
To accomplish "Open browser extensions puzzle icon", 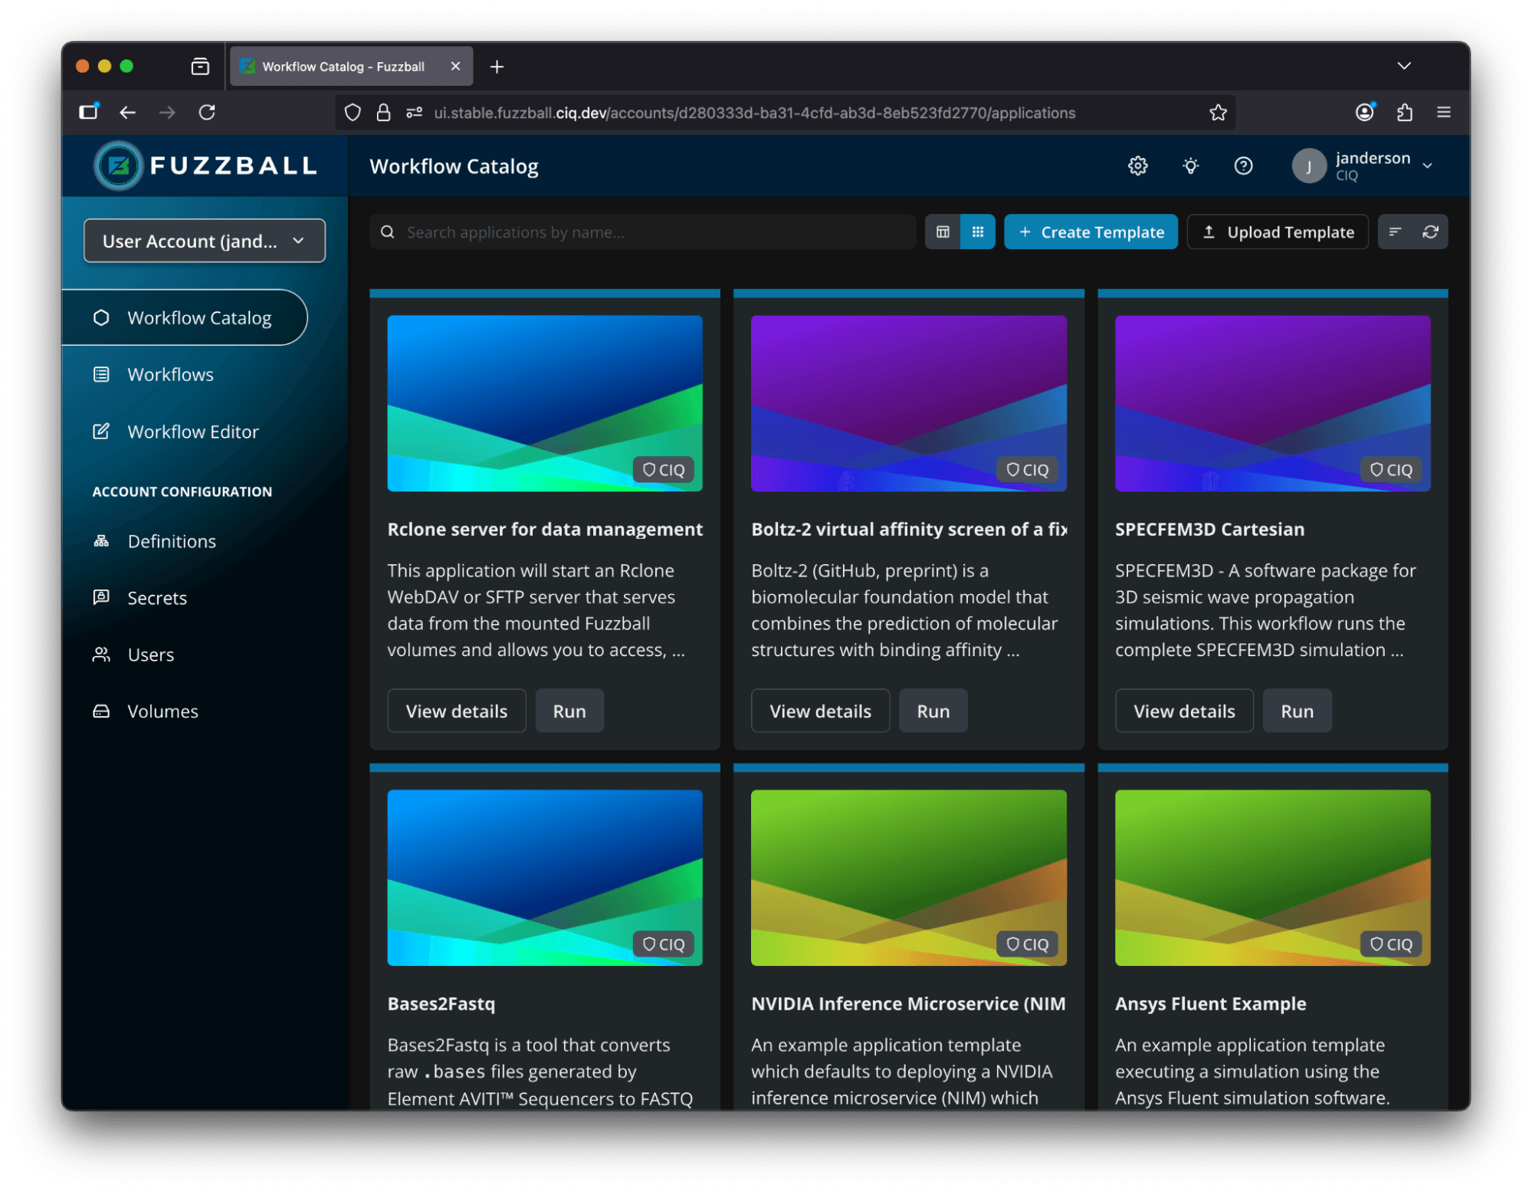I will pyautogui.click(x=1404, y=113).
